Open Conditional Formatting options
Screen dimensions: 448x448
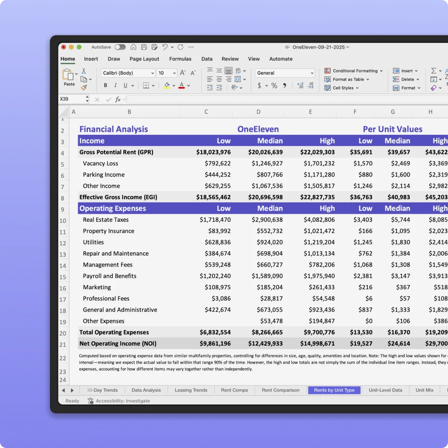353,70
